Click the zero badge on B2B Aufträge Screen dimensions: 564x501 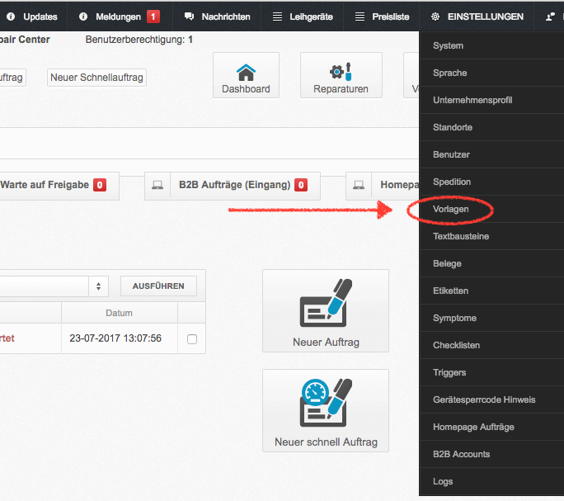[x=301, y=185]
